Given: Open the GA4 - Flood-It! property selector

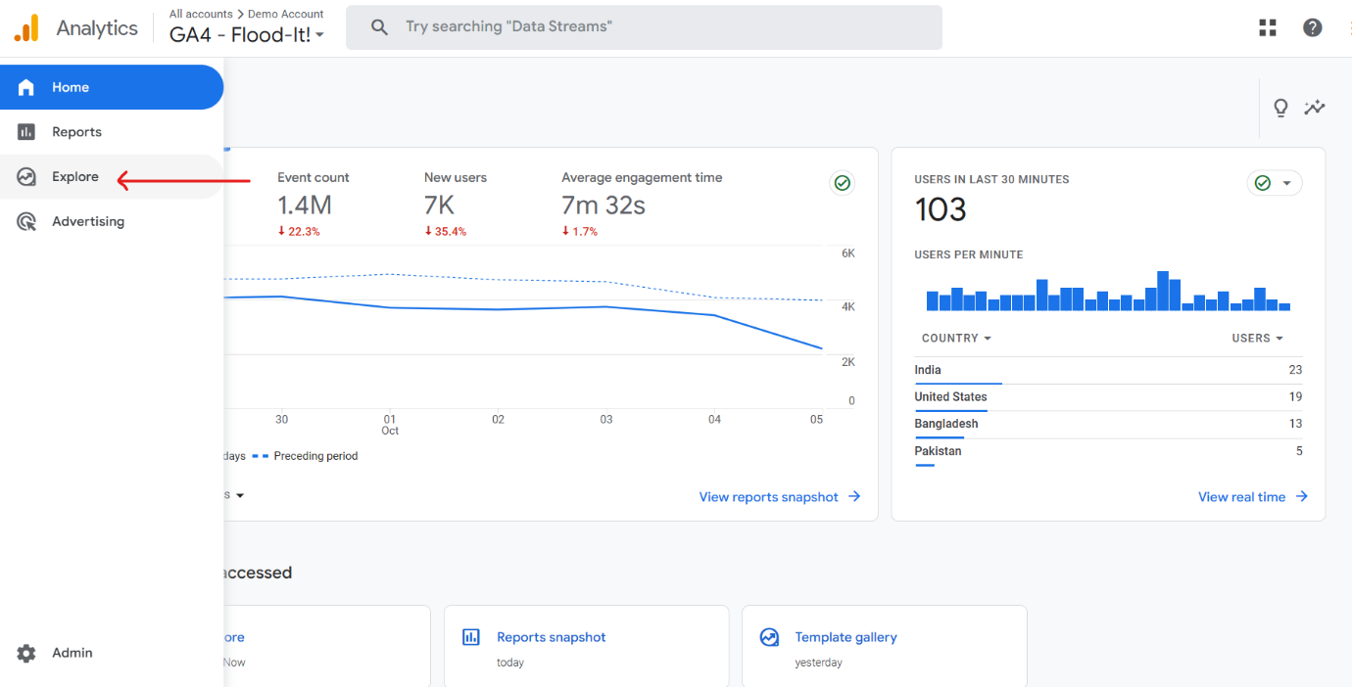Looking at the screenshot, I should (x=247, y=35).
